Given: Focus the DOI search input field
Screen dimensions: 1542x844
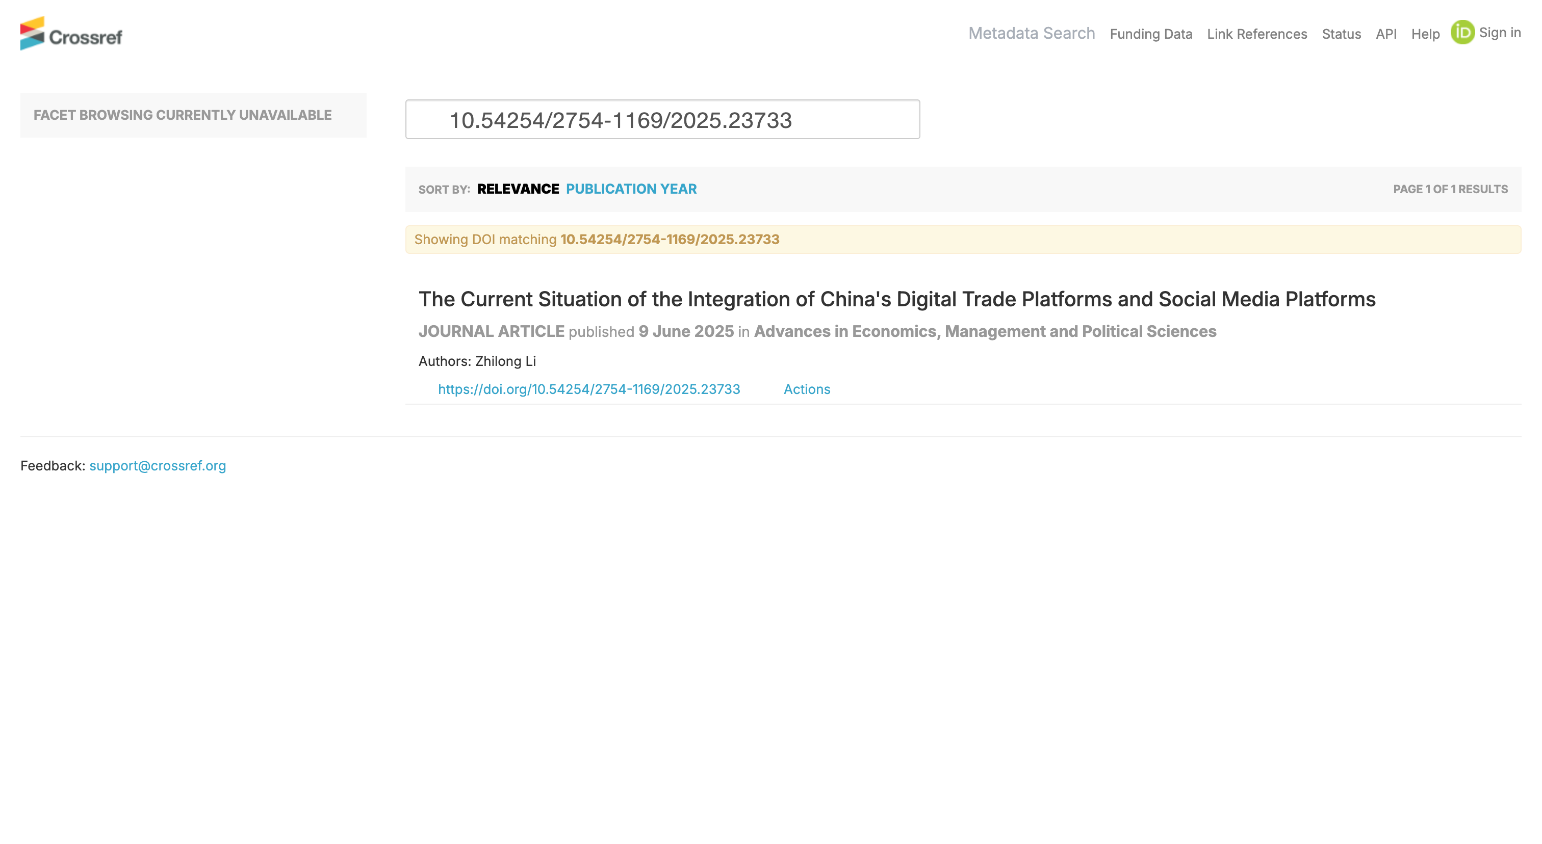Looking at the screenshot, I should 662,120.
